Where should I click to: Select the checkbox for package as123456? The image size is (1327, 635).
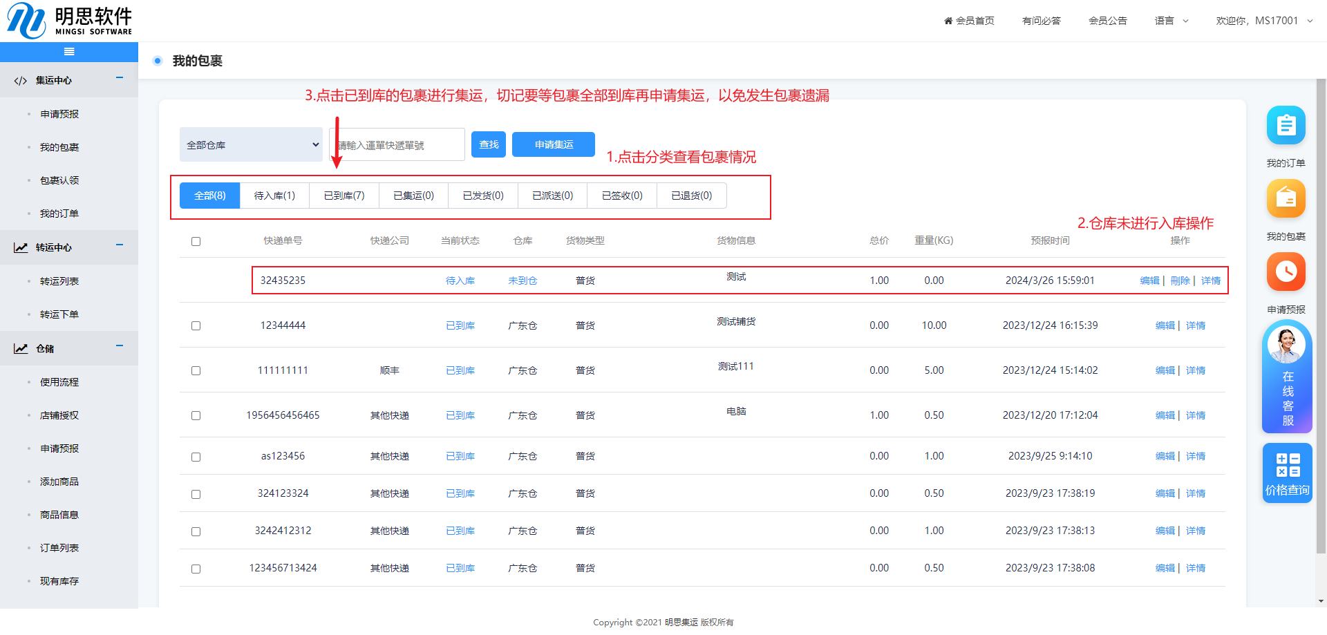point(196,457)
